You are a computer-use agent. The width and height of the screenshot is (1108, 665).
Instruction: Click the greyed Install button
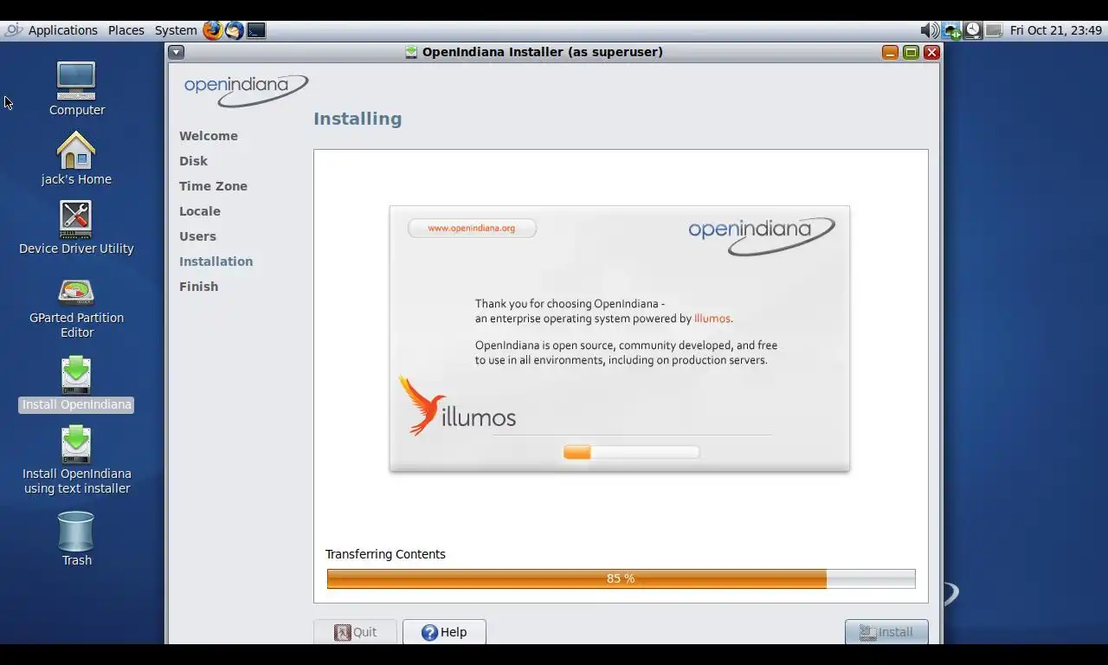click(886, 632)
